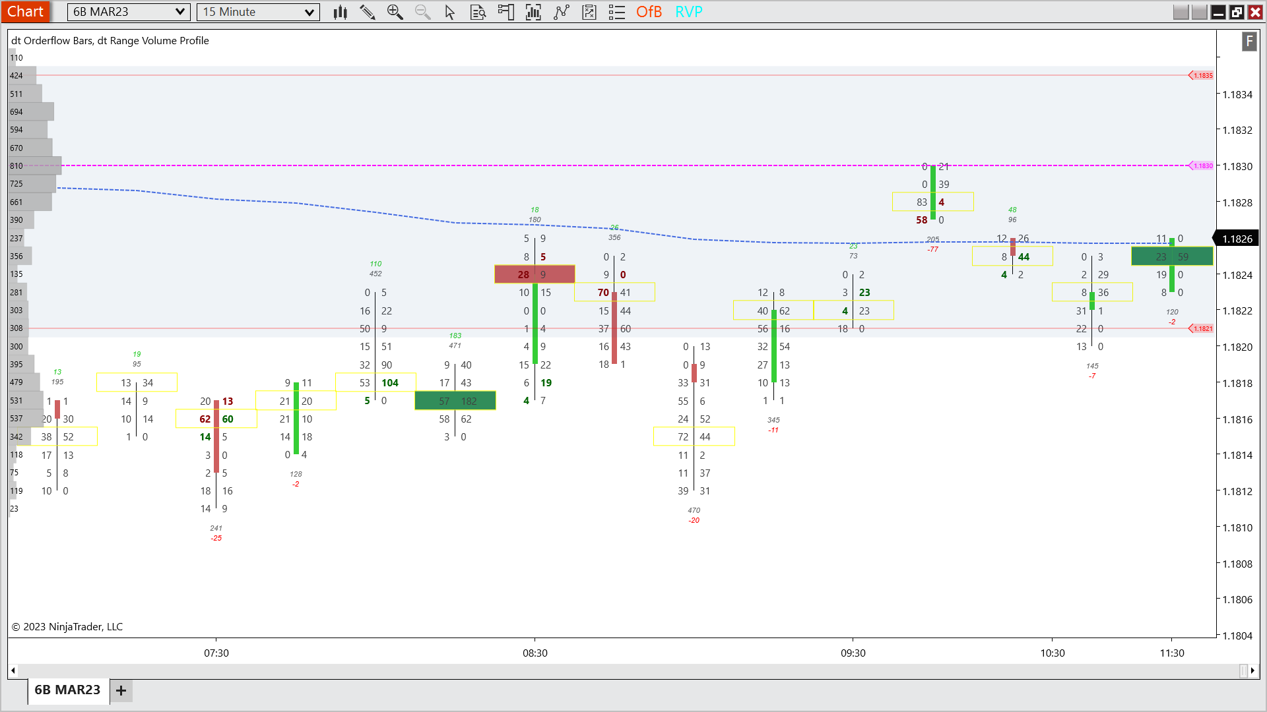Select the drawing tools pencil icon
Viewport: 1267px width, 712px height.
pyautogui.click(x=368, y=12)
